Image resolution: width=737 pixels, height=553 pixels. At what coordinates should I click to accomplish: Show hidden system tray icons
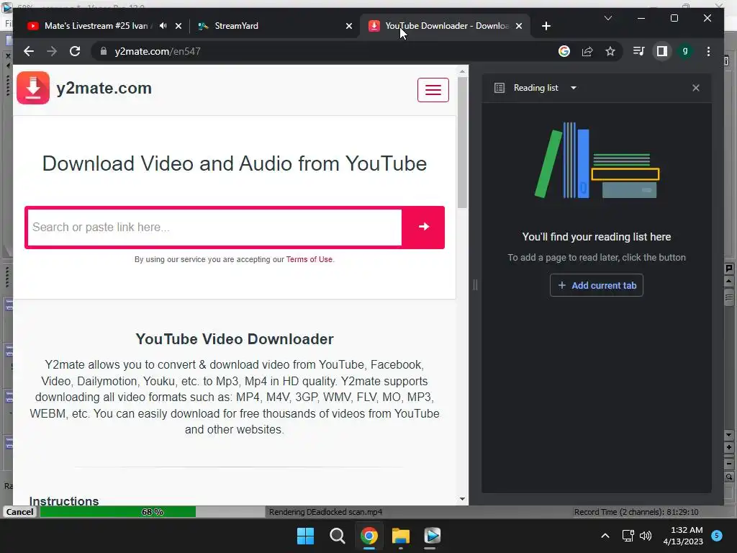[605, 536]
